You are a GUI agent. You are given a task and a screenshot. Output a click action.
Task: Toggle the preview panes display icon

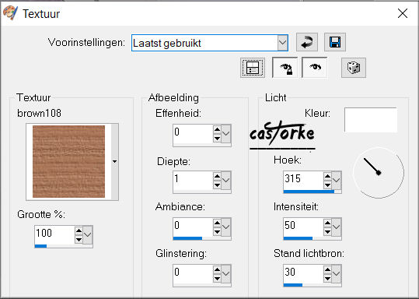coord(253,68)
